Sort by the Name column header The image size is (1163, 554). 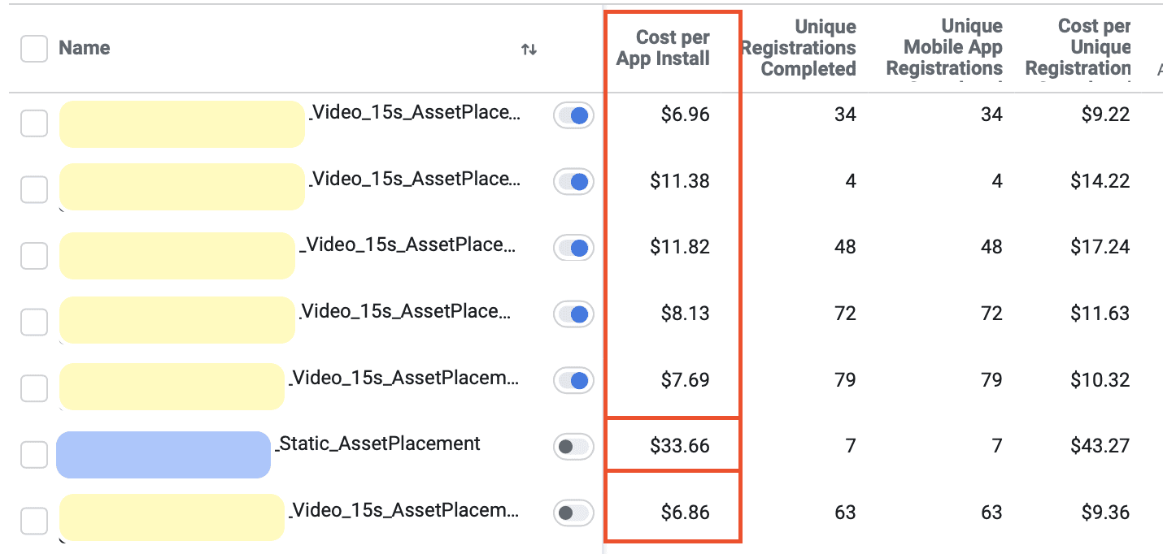pos(85,48)
